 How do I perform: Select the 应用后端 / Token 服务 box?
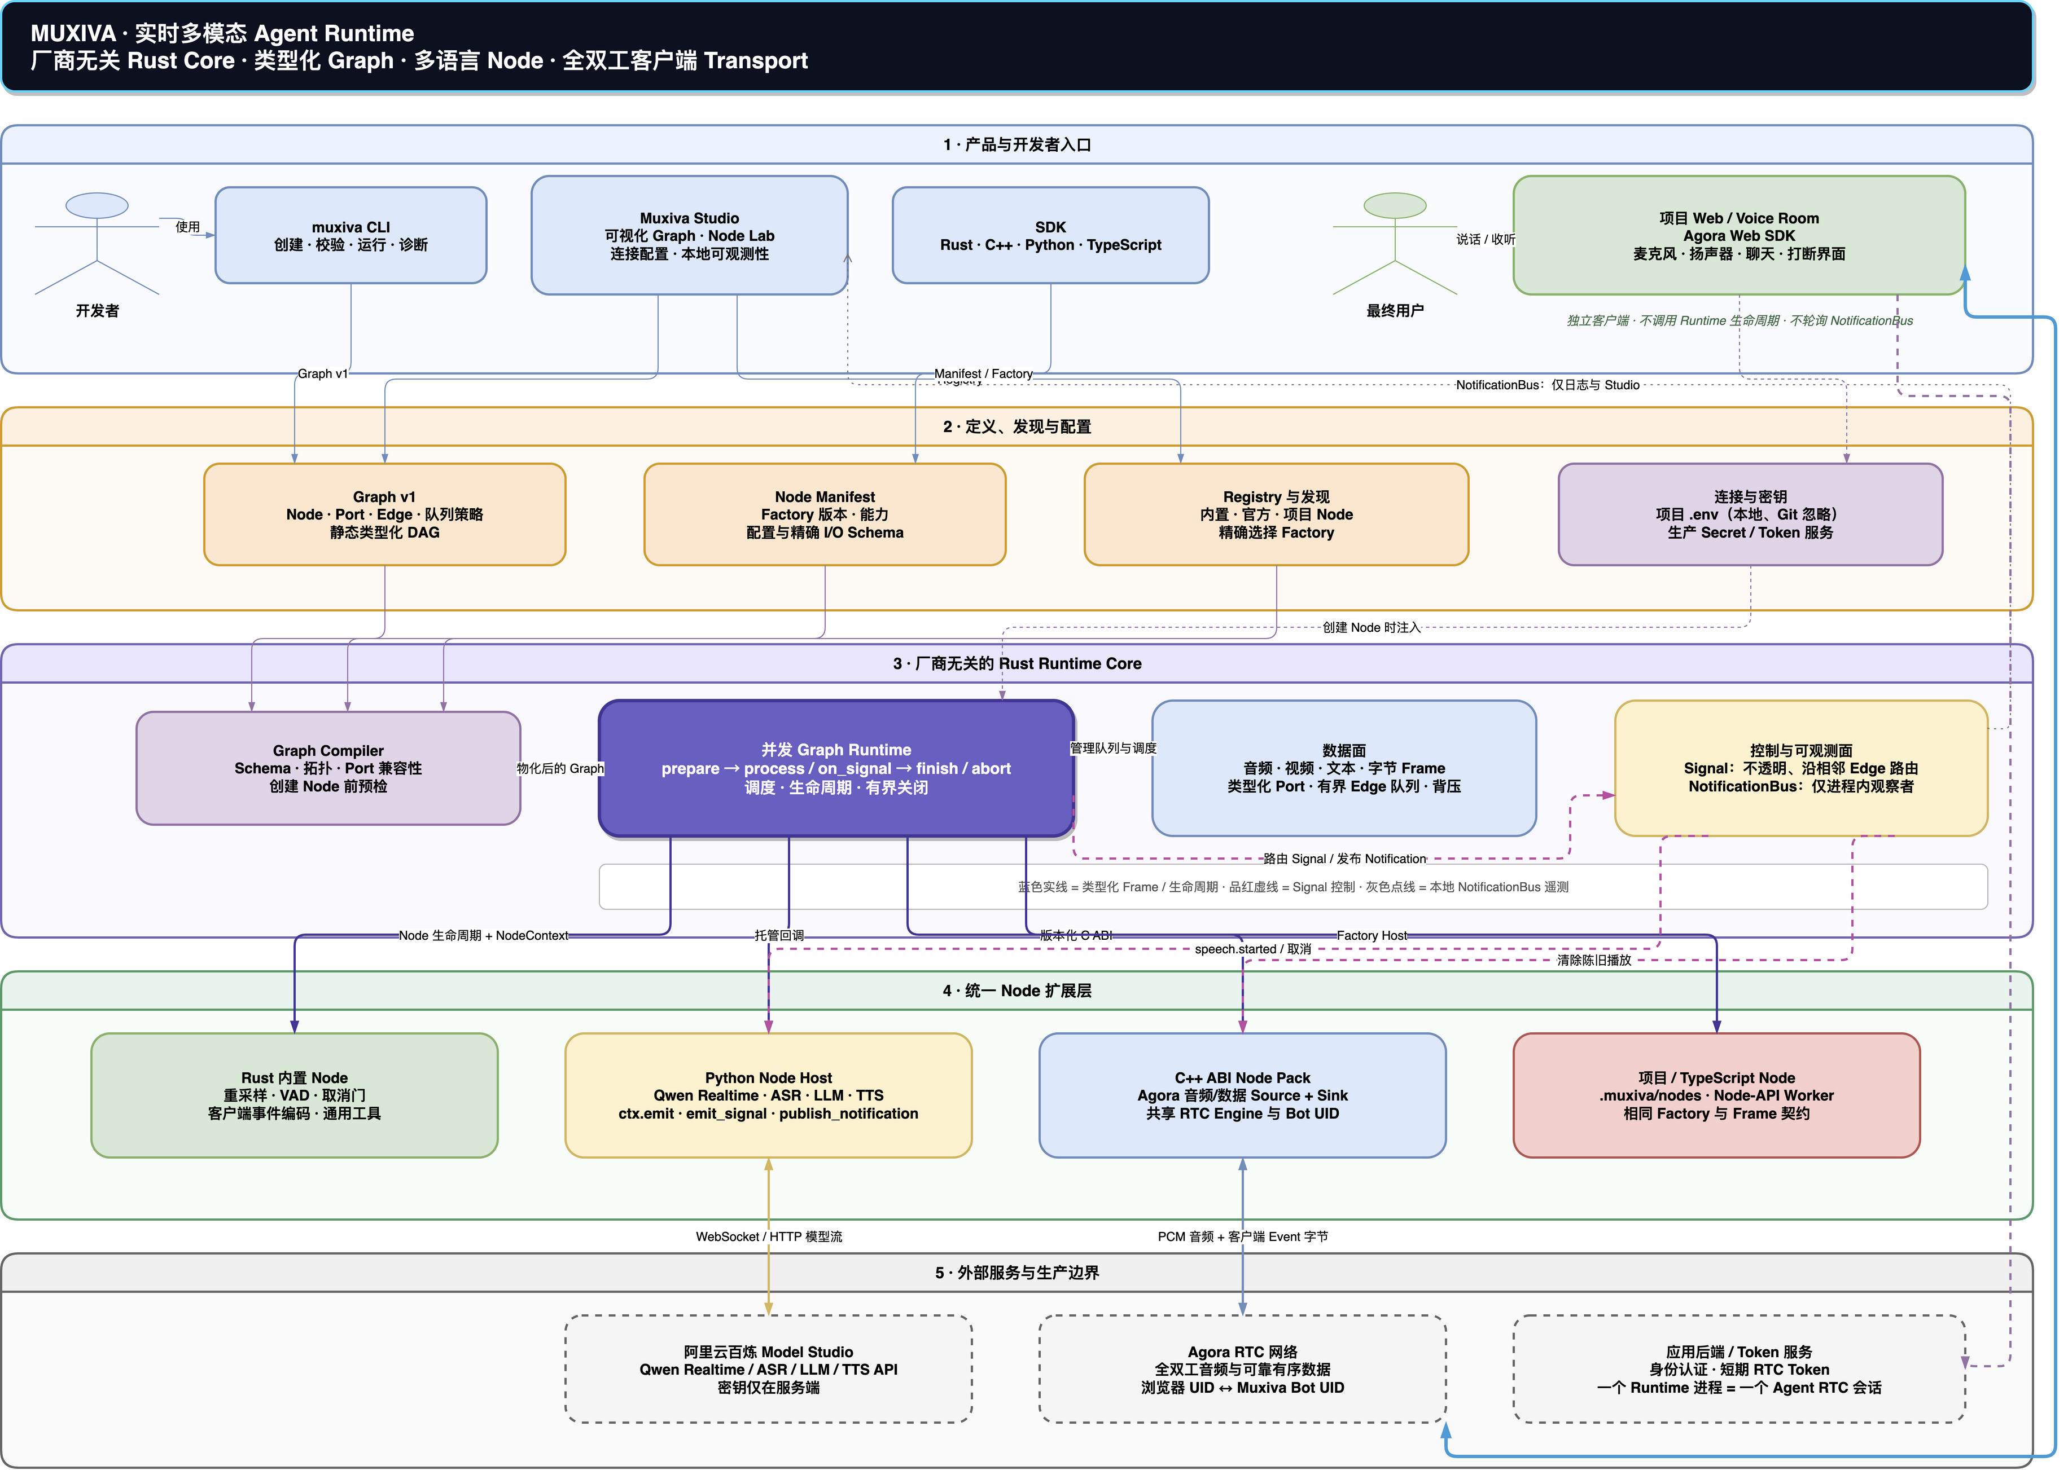pos(1738,1368)
